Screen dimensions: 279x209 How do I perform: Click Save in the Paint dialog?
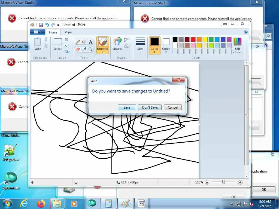click(x=127, y=107)
